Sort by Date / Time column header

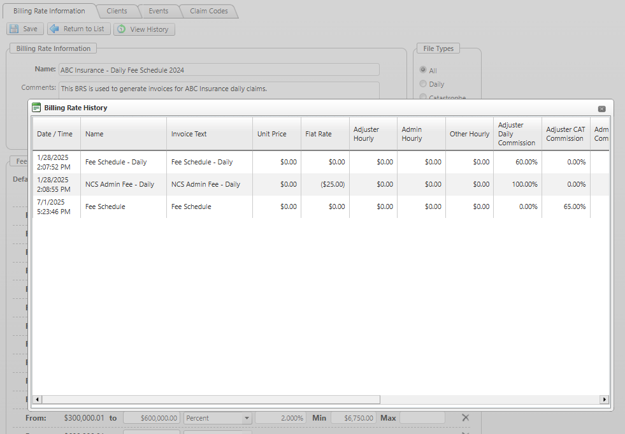[x=57, y=134]
